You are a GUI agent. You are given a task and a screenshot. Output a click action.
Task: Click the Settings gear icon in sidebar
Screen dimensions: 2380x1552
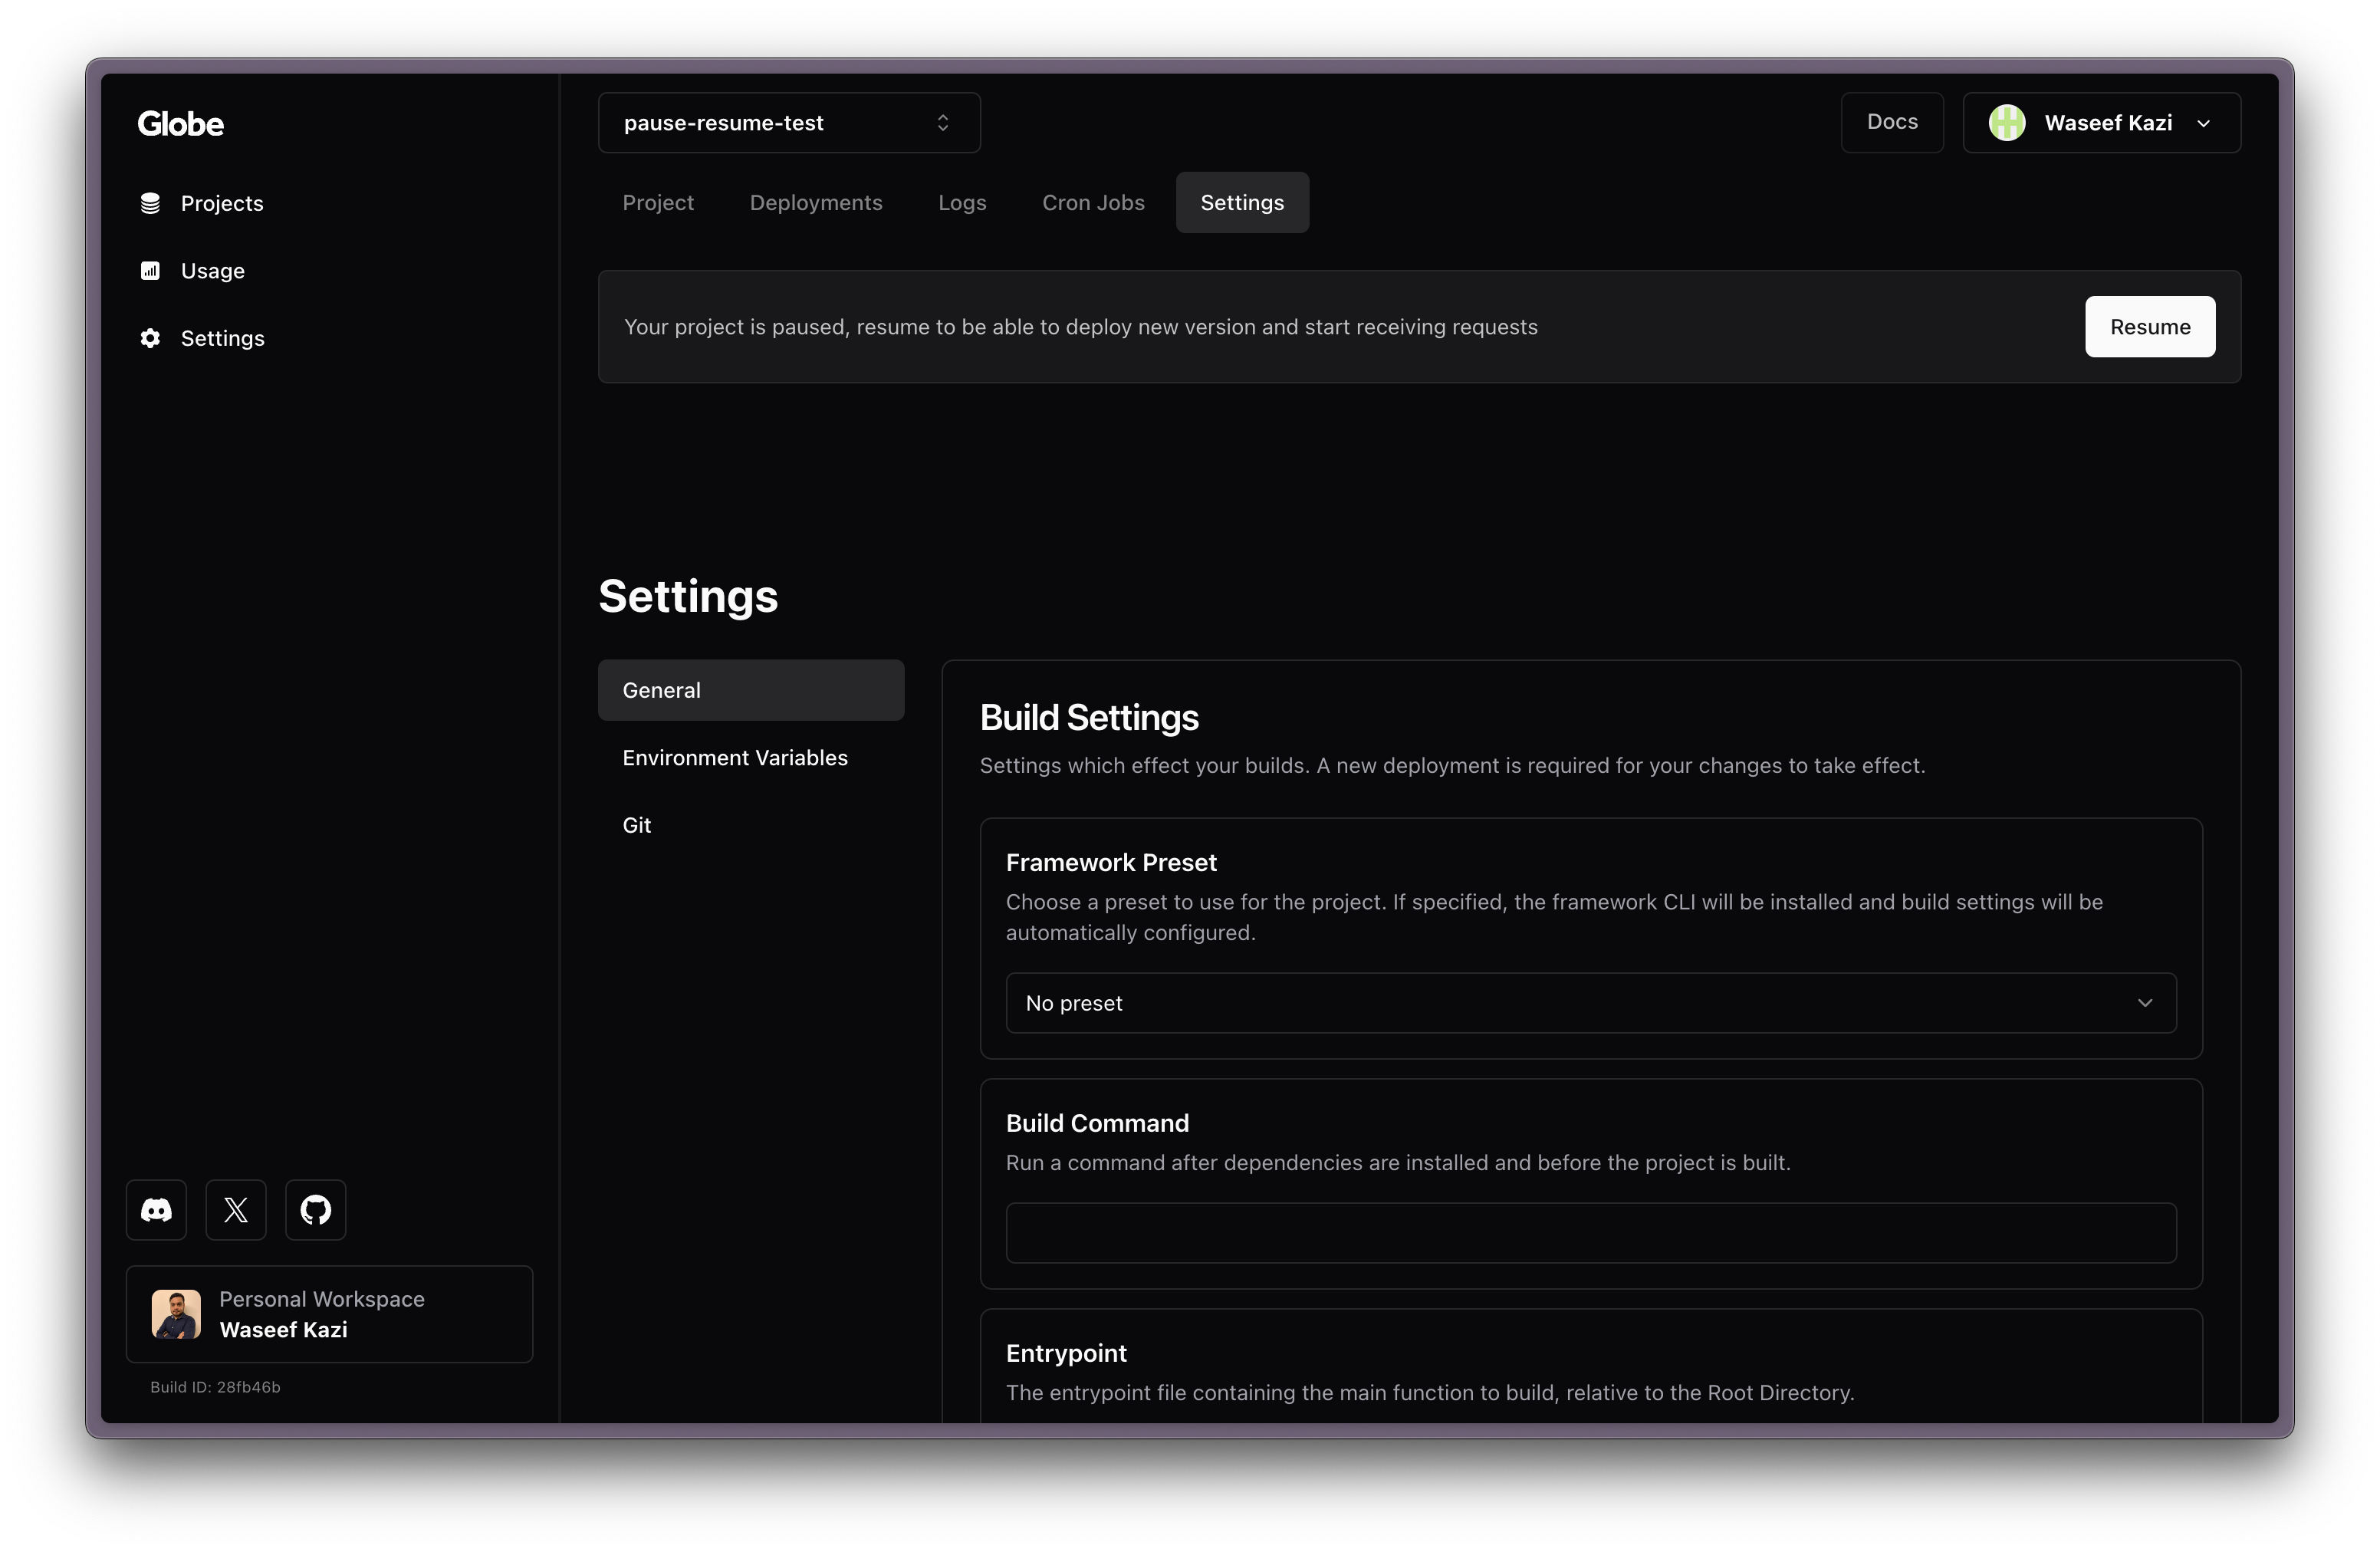click(x=150, y=338)
